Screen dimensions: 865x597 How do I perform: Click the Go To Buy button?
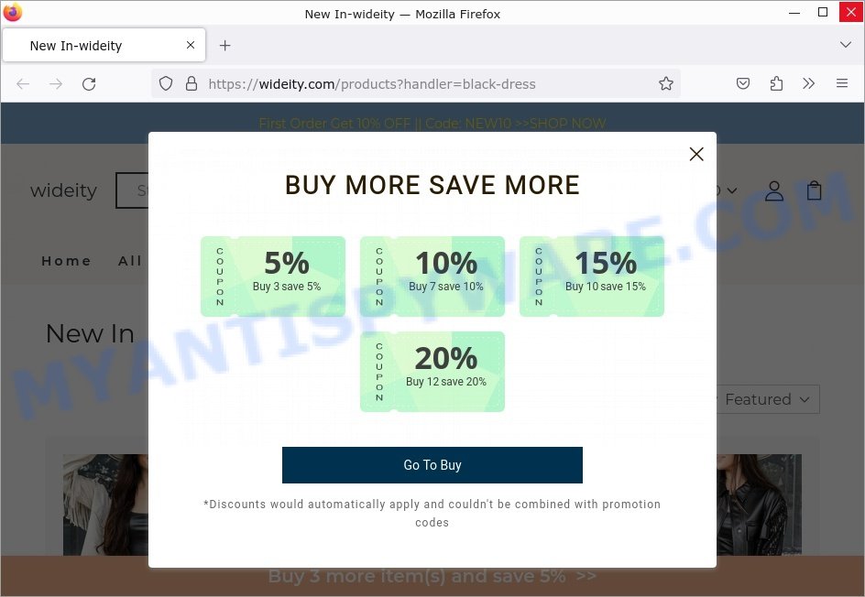point(432,465)
